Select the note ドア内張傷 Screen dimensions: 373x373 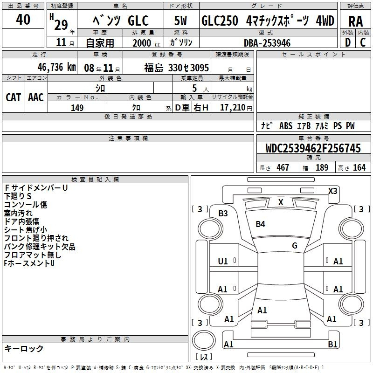click(x=21, y=221)
